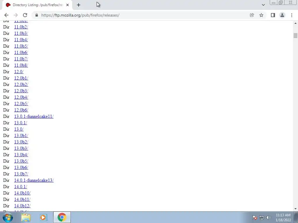
Task: Open the 12.0b1/ directory link
Action: [x=21, y=78]
